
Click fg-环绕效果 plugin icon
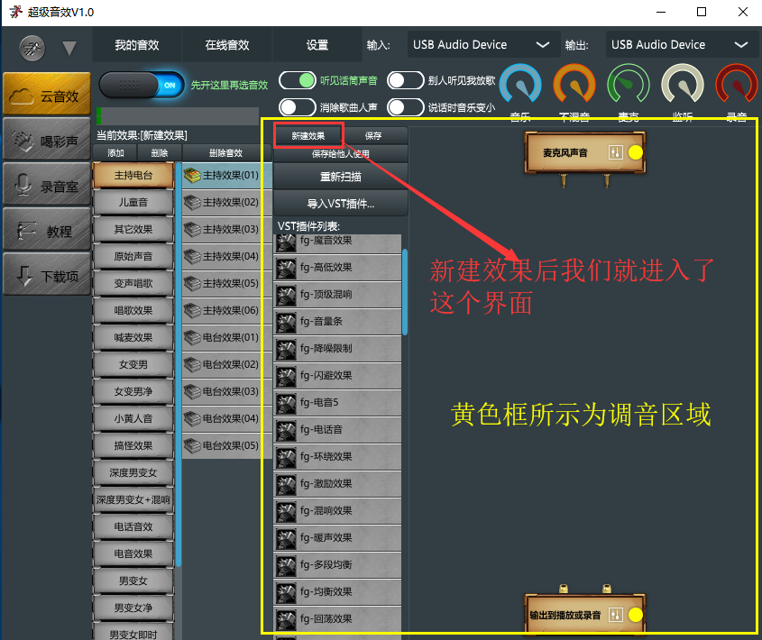(x=286, y=457)
